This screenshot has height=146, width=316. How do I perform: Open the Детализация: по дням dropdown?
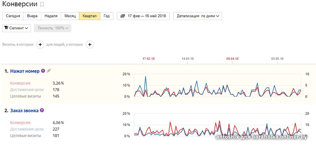(x=197, y=16)
